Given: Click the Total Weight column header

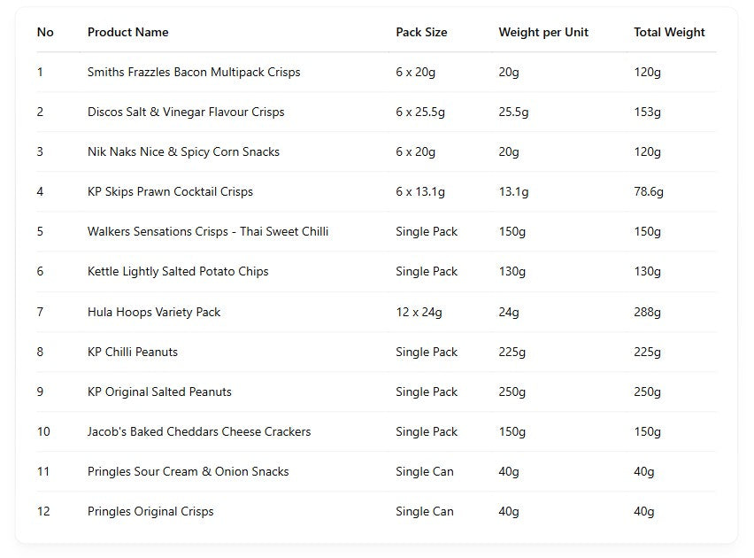Looking at the screenshot, I should tap(669, 32).
